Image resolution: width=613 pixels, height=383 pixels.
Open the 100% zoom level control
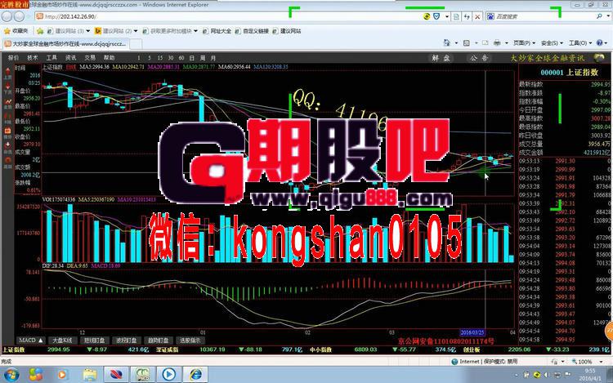(587, 362)
